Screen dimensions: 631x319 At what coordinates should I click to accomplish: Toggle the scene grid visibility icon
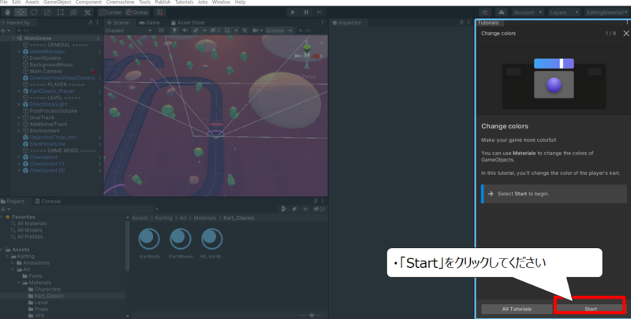[x=227, y=31]
